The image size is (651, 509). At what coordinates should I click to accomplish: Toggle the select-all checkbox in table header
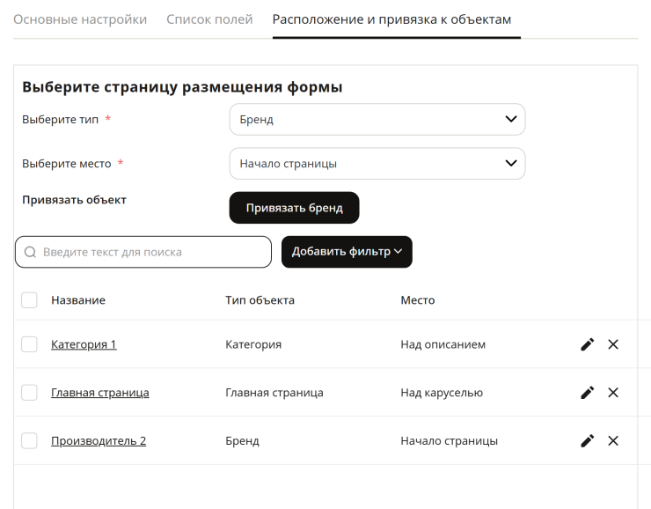[x=30, y=300]
